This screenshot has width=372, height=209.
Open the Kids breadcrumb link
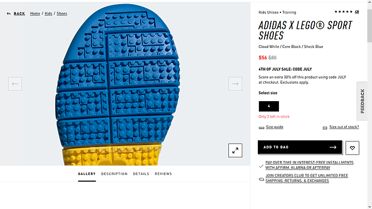point(49,13)
